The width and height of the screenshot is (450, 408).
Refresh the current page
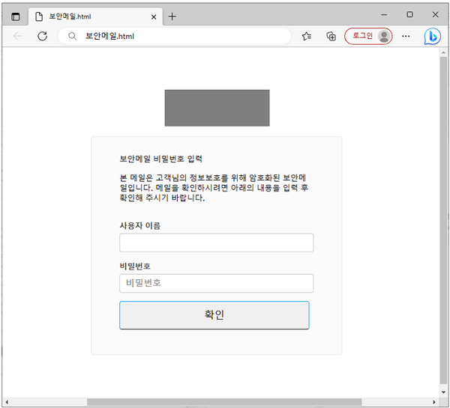click(43, 36)
